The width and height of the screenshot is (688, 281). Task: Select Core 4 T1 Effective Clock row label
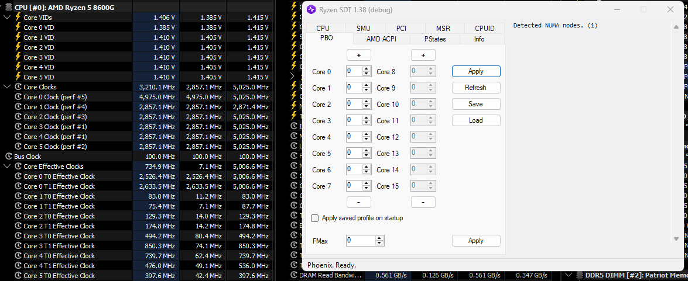click(x=59, y=266)
